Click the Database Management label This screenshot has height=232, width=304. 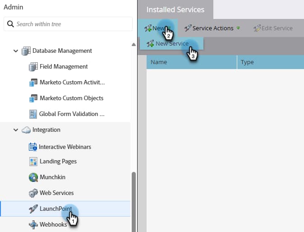click(62, 51)
